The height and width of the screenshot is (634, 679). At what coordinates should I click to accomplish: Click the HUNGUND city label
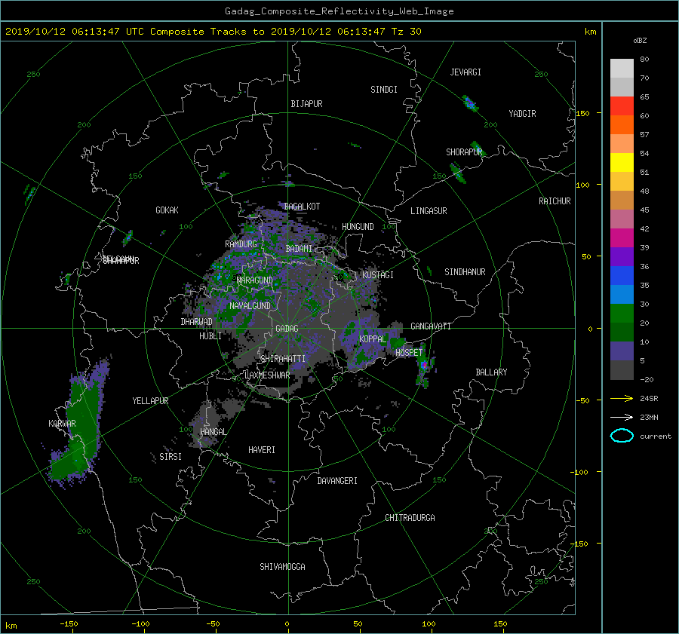pos(358,227)
